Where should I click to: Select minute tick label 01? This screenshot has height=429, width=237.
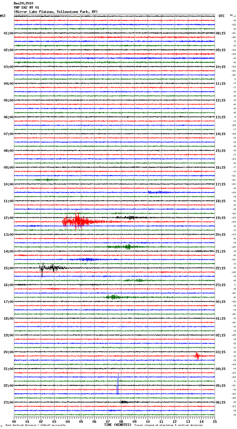[x=27, y=421]
